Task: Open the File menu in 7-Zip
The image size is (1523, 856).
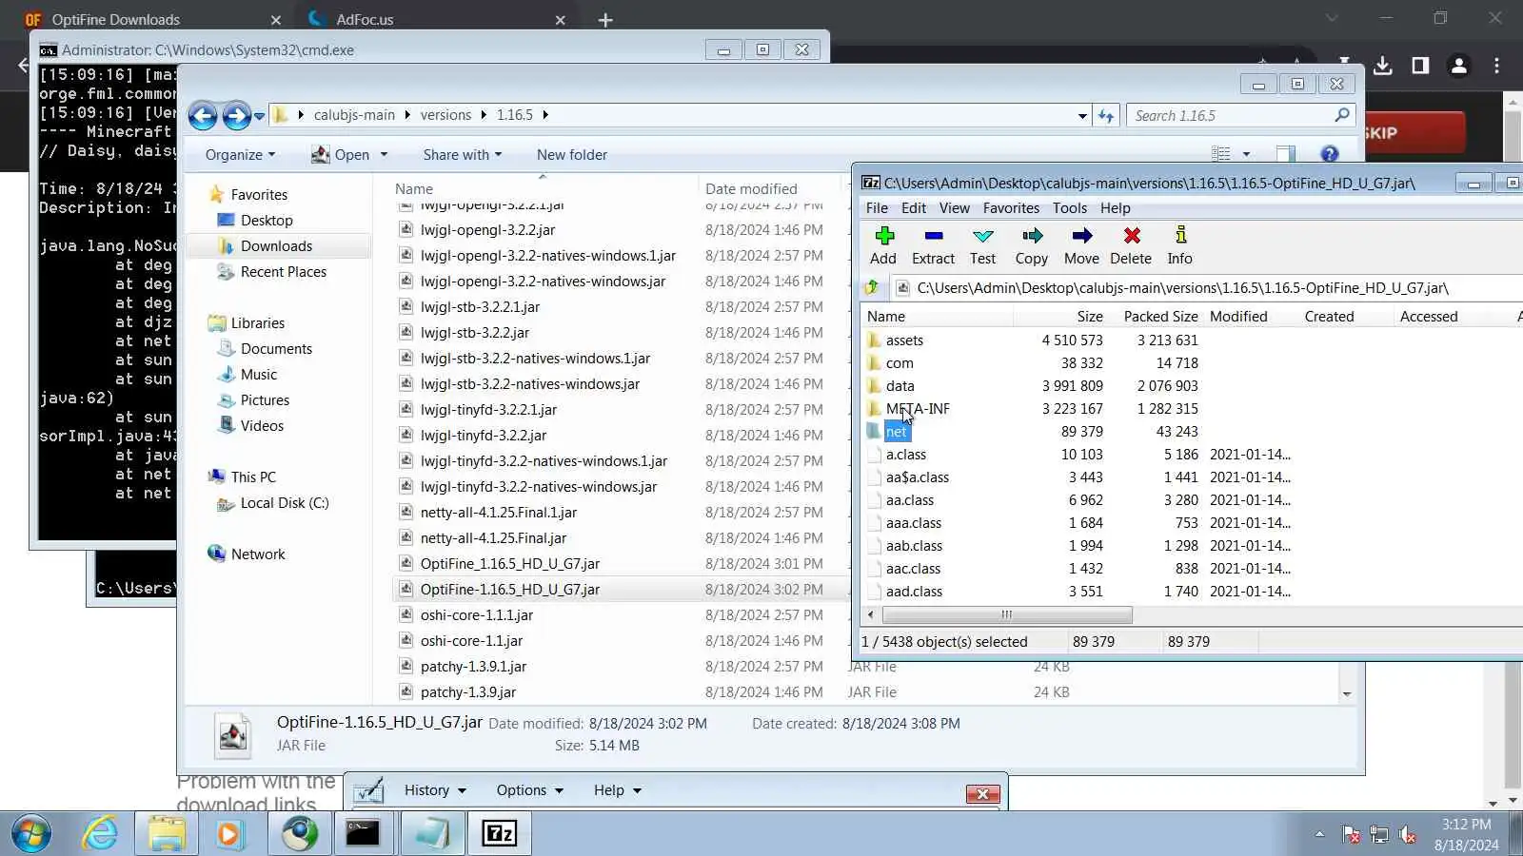Action: [877, 208]
